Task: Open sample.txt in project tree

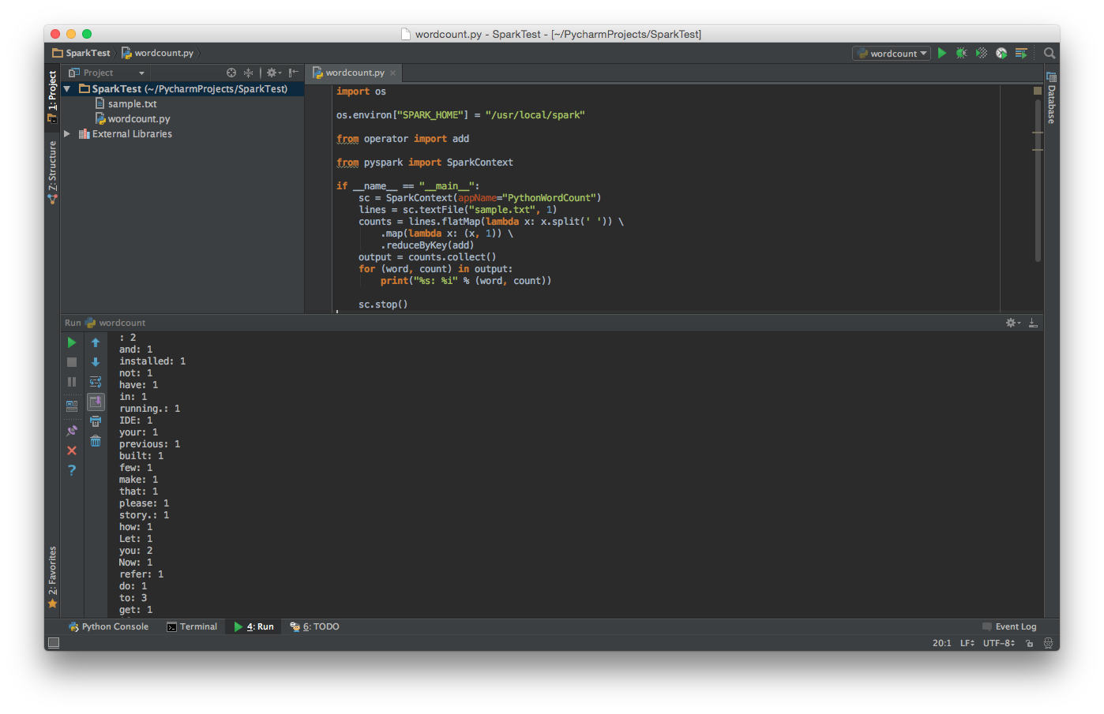Action: [x=132, y=104]
